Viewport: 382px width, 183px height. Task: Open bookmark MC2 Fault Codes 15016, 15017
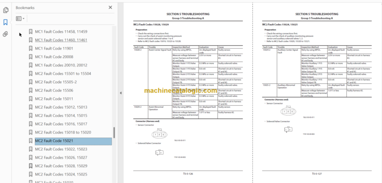point(61,124)
